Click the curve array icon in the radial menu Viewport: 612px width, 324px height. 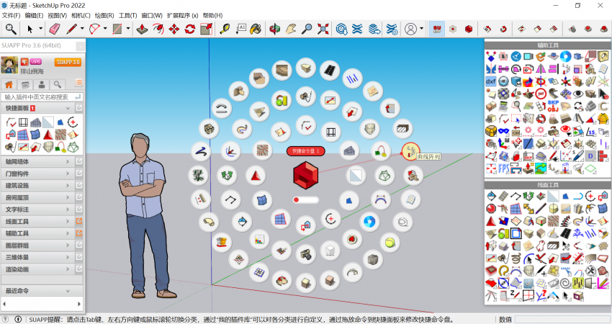(x=410, y=151)
